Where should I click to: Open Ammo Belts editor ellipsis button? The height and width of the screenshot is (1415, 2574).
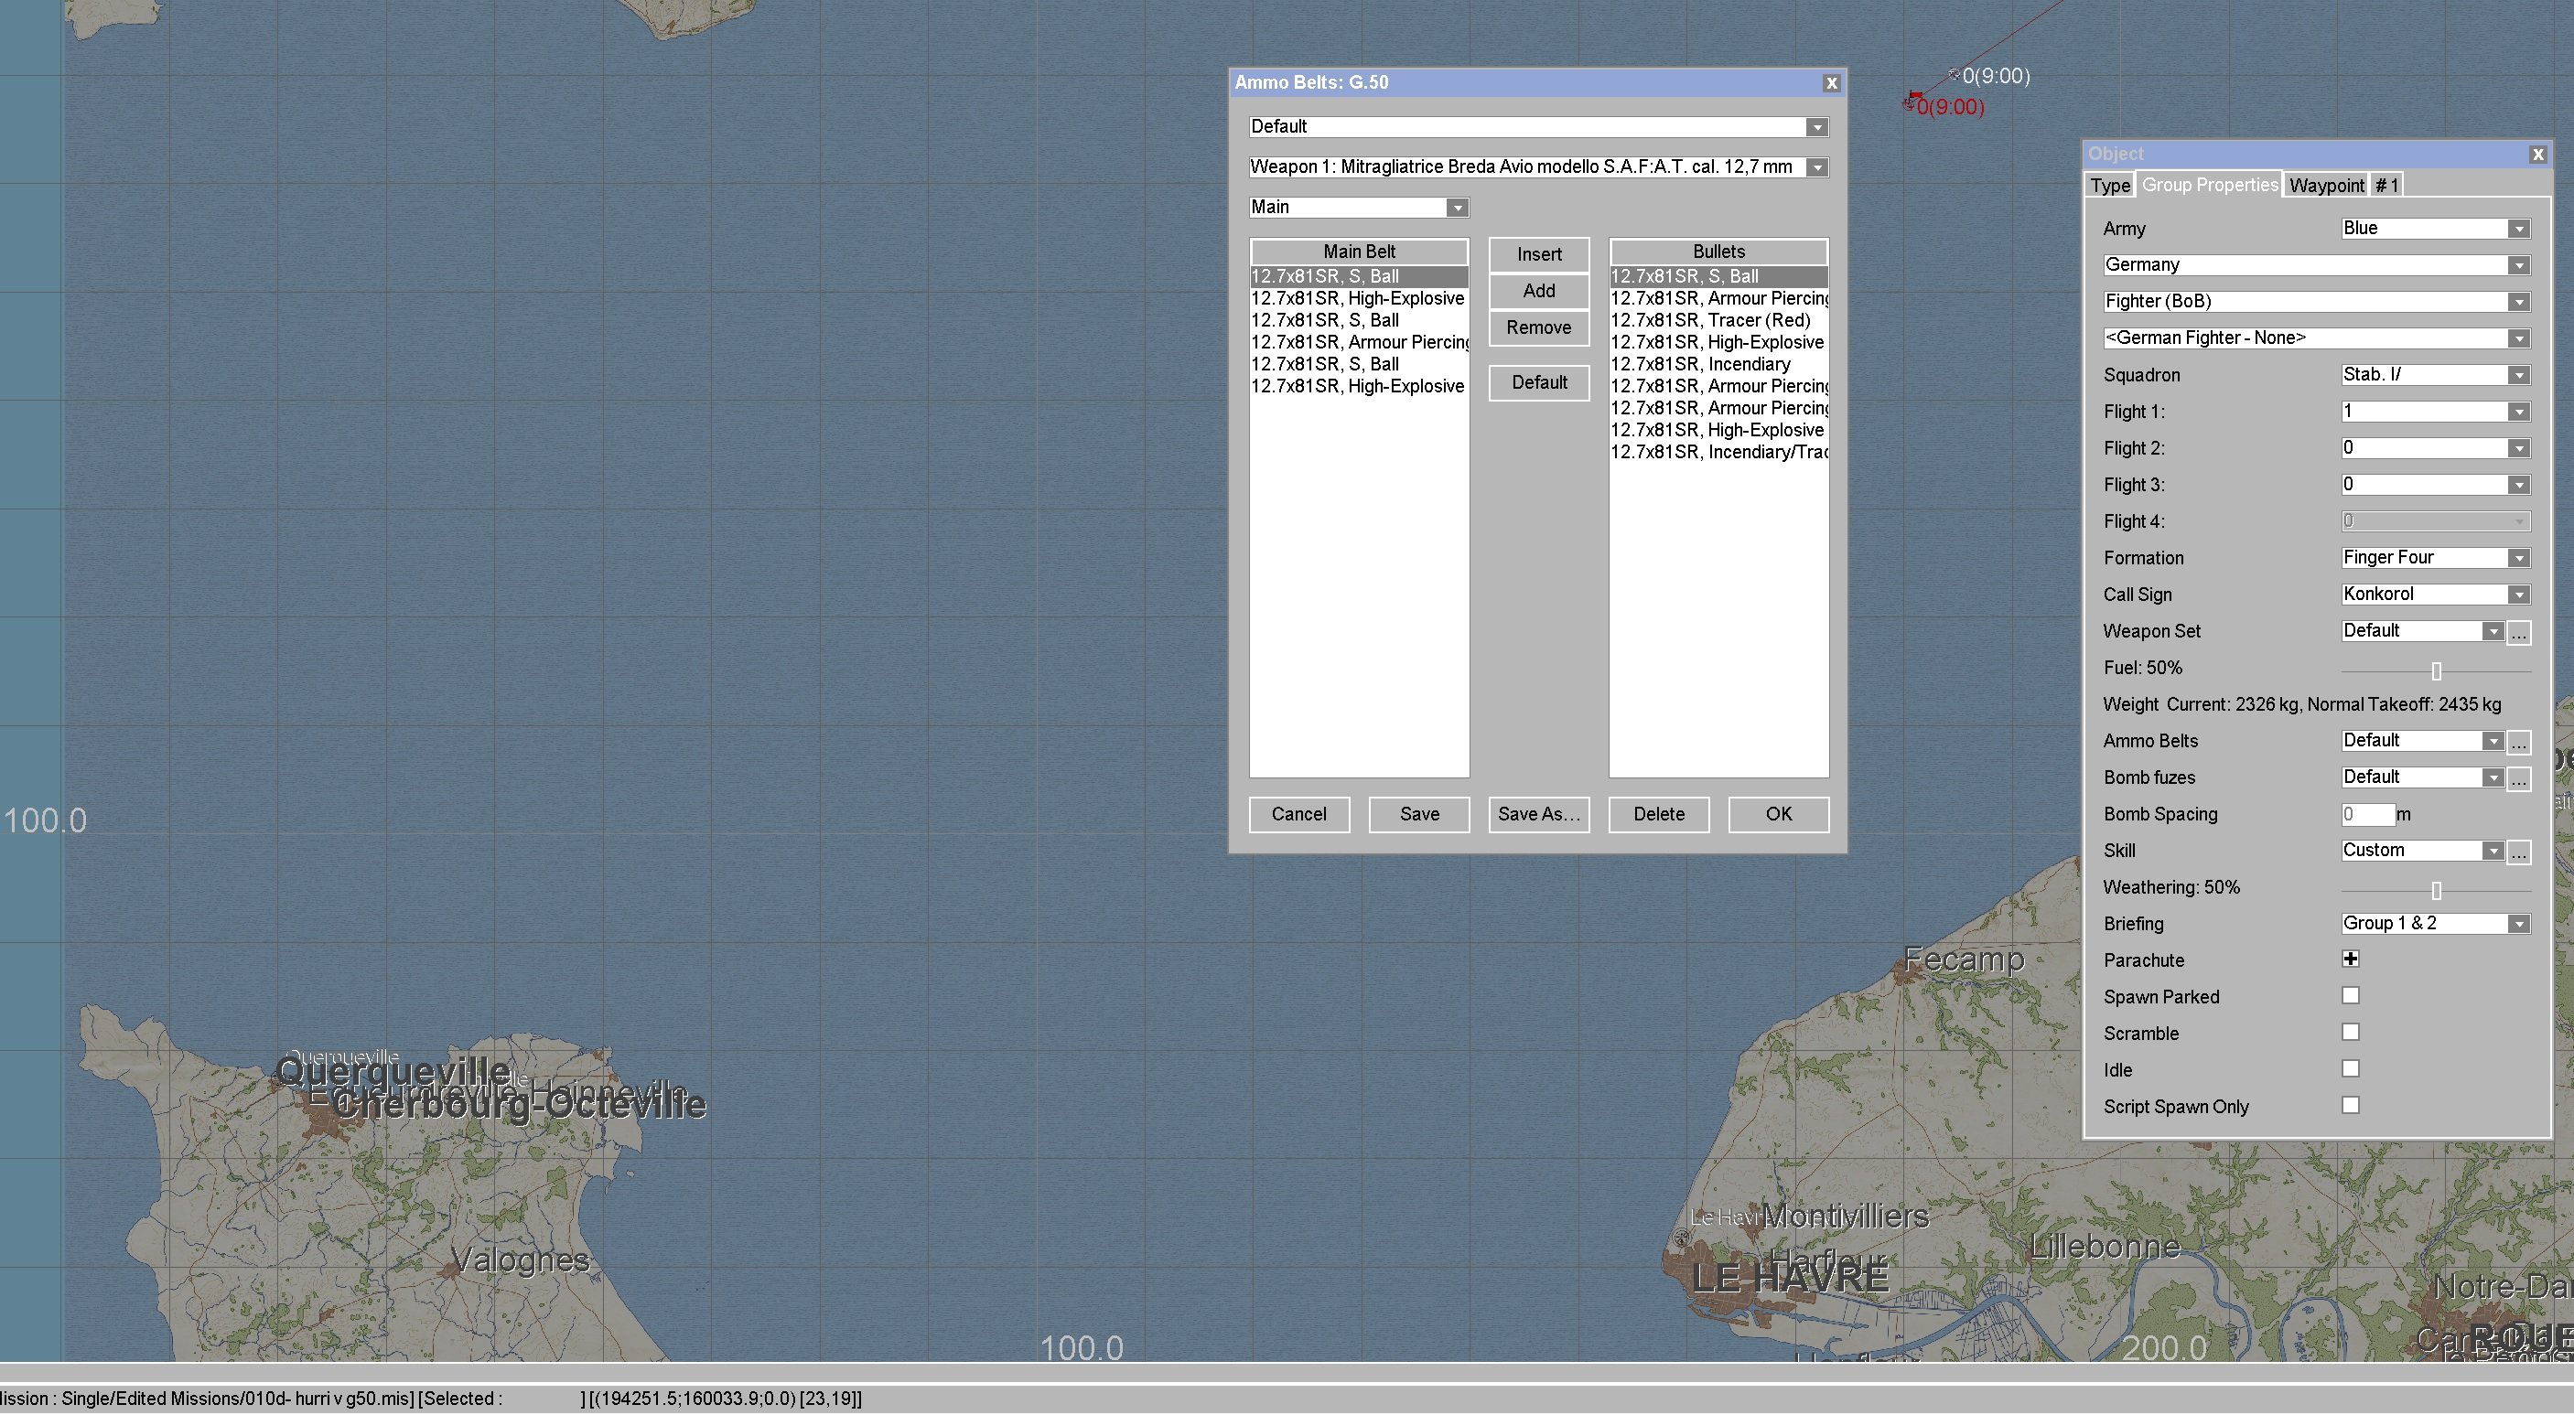pyautogui.click(x=2518, y=742)
